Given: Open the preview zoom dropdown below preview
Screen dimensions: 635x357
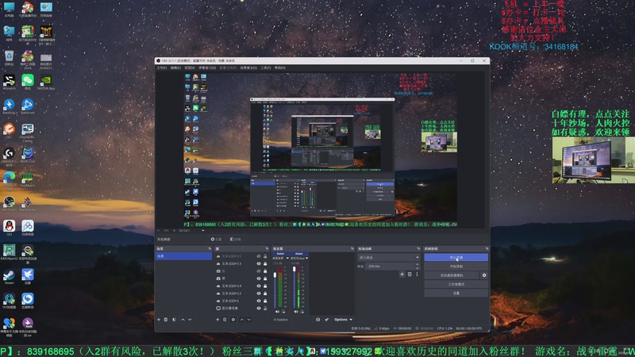Looking at the screenshot, I should [203, 231].
